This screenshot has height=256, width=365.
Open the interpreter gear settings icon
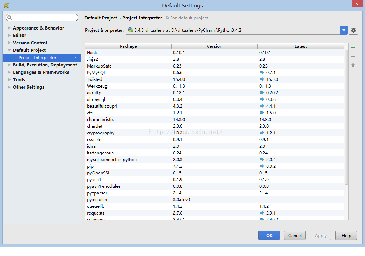pyautogui.click(x=353, y=30)
